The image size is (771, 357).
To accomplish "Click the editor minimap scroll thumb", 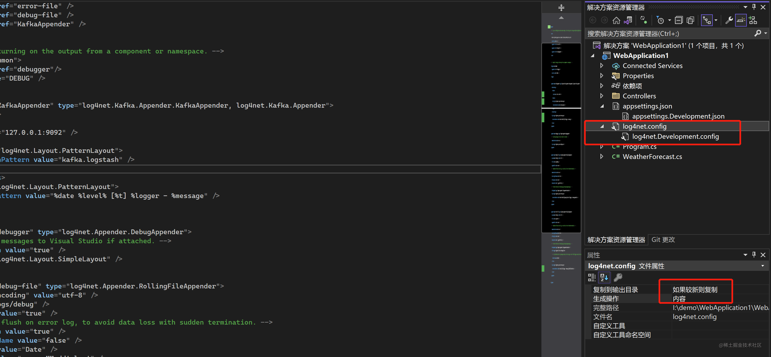I will pos(561,137).
